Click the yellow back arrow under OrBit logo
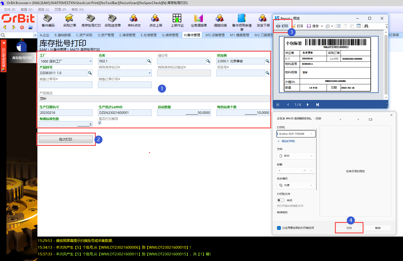 tap(5, 27)
